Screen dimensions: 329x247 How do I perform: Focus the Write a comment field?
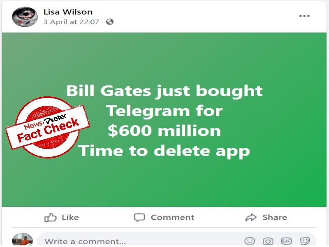tap(176, 240)
